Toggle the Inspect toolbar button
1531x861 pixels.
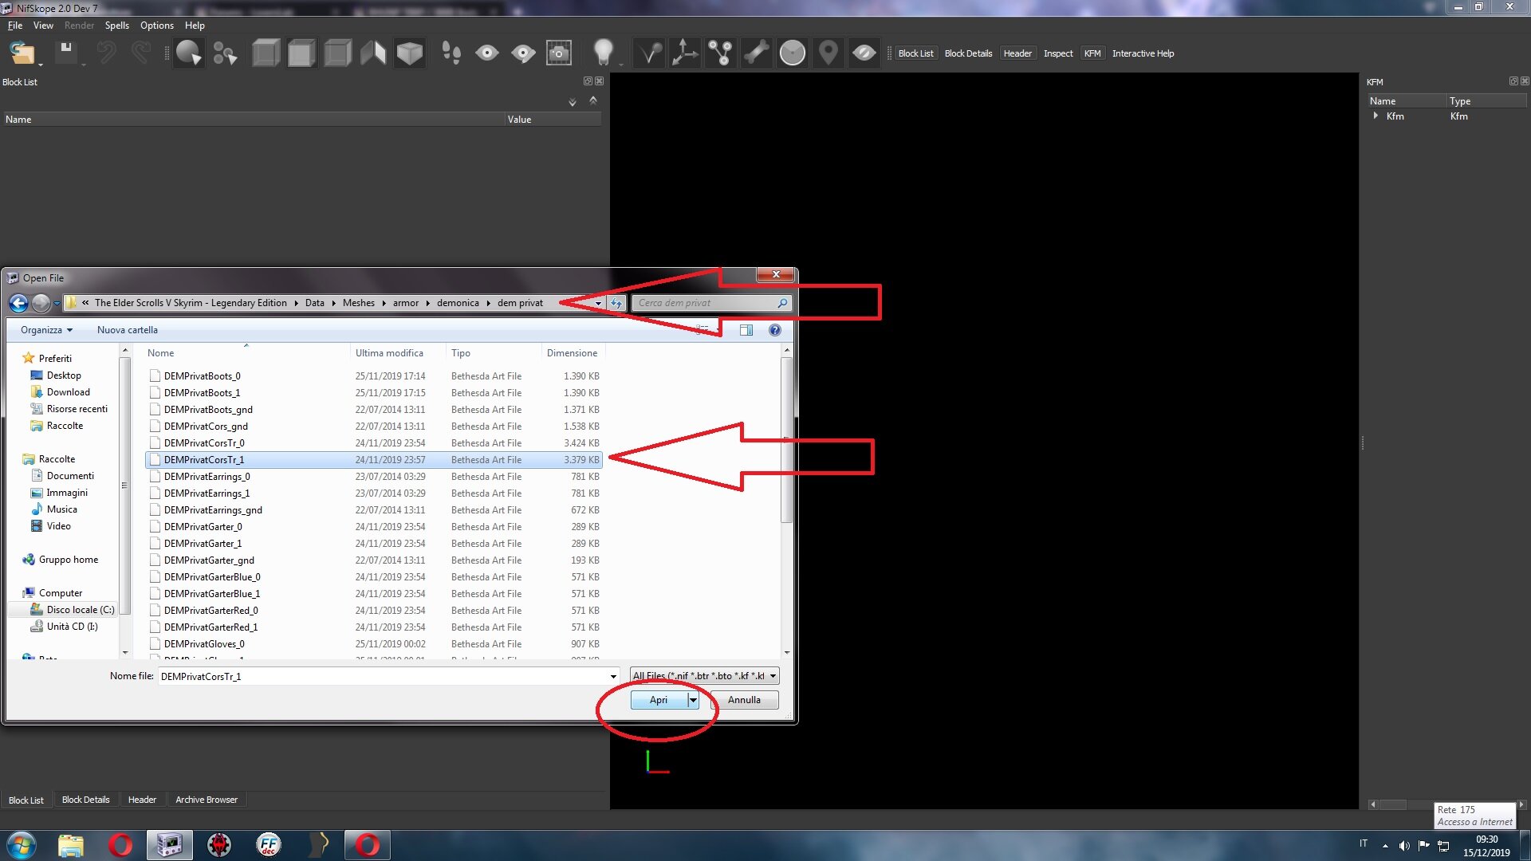[1058, 53]
